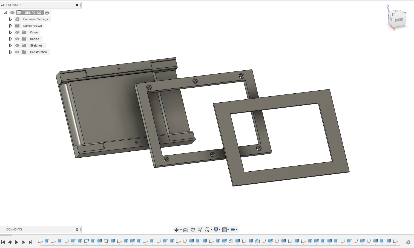The image size is (414, 248).
Task: Expand the Construction folder in the browser
Action: point(10,52)
